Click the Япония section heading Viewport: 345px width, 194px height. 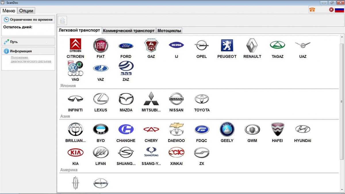pyautogui.click(x=68, y=86)
